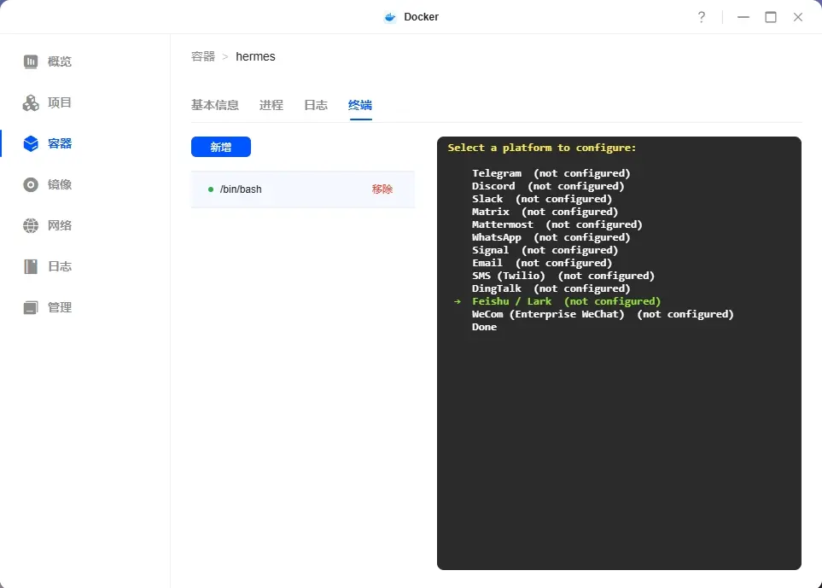Click the Management (管理) icon in sidebar

(31, 307)
